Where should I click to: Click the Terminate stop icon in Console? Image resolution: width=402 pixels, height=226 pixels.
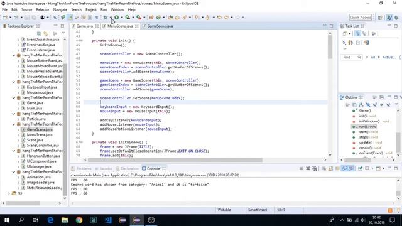click(301, 168)
